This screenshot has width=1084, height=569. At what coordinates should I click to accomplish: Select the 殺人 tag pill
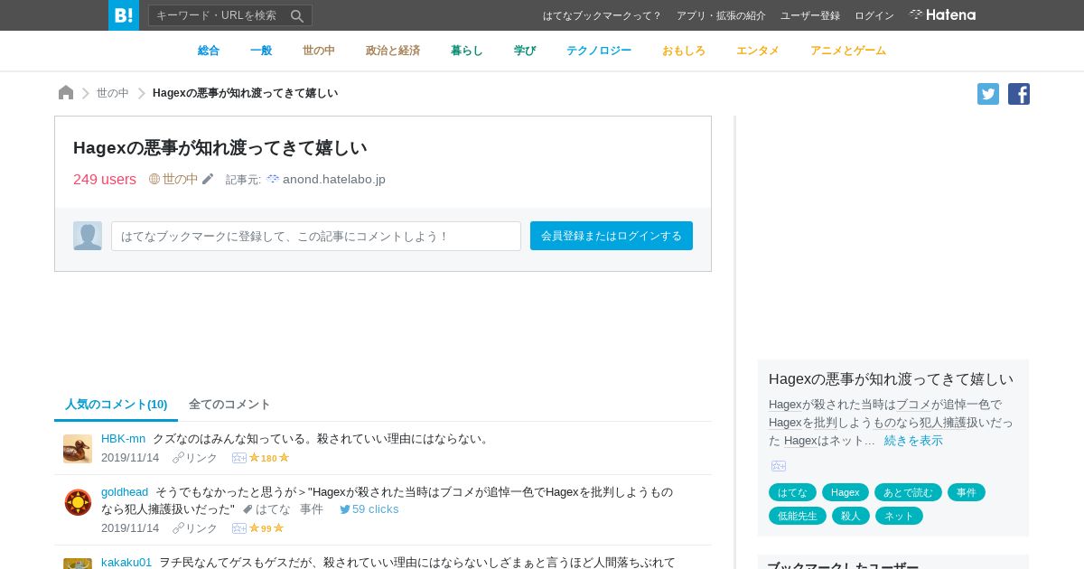(x=851, y=516)
